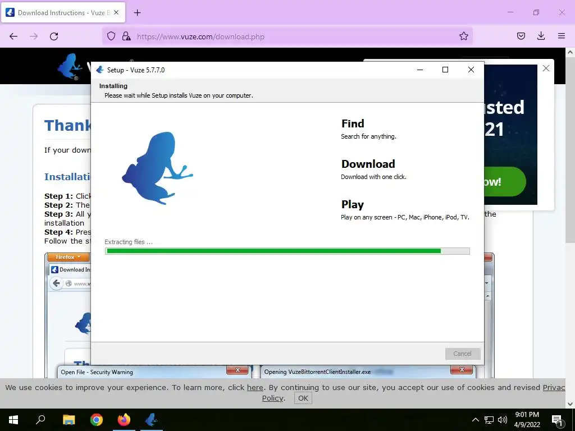Click the scroll up arrow of the page
The width and height of the screenshot is (575, 431).
tap(570, 52)
